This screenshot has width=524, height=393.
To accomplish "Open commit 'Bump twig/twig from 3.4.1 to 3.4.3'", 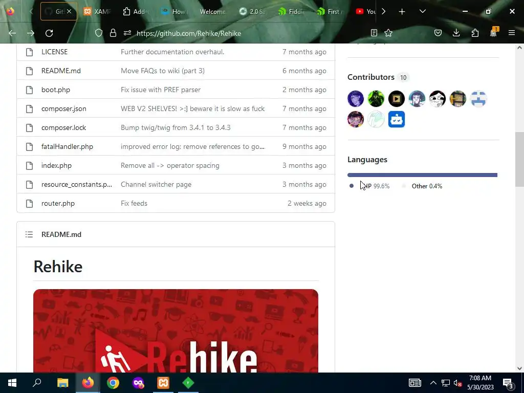I will [x=176, y=127].
